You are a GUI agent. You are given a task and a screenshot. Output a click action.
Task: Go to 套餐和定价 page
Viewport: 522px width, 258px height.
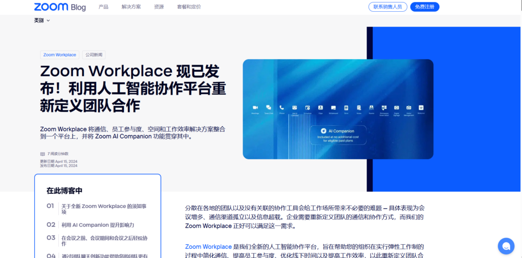click(x=189, y=7)
